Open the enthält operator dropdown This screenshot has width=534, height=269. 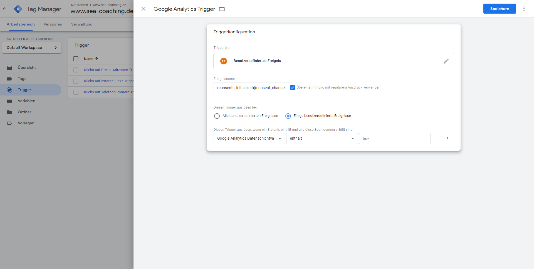[x=322, y=139]
